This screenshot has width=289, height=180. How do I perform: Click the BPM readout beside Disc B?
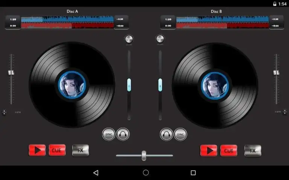click(x=278, y=112)
